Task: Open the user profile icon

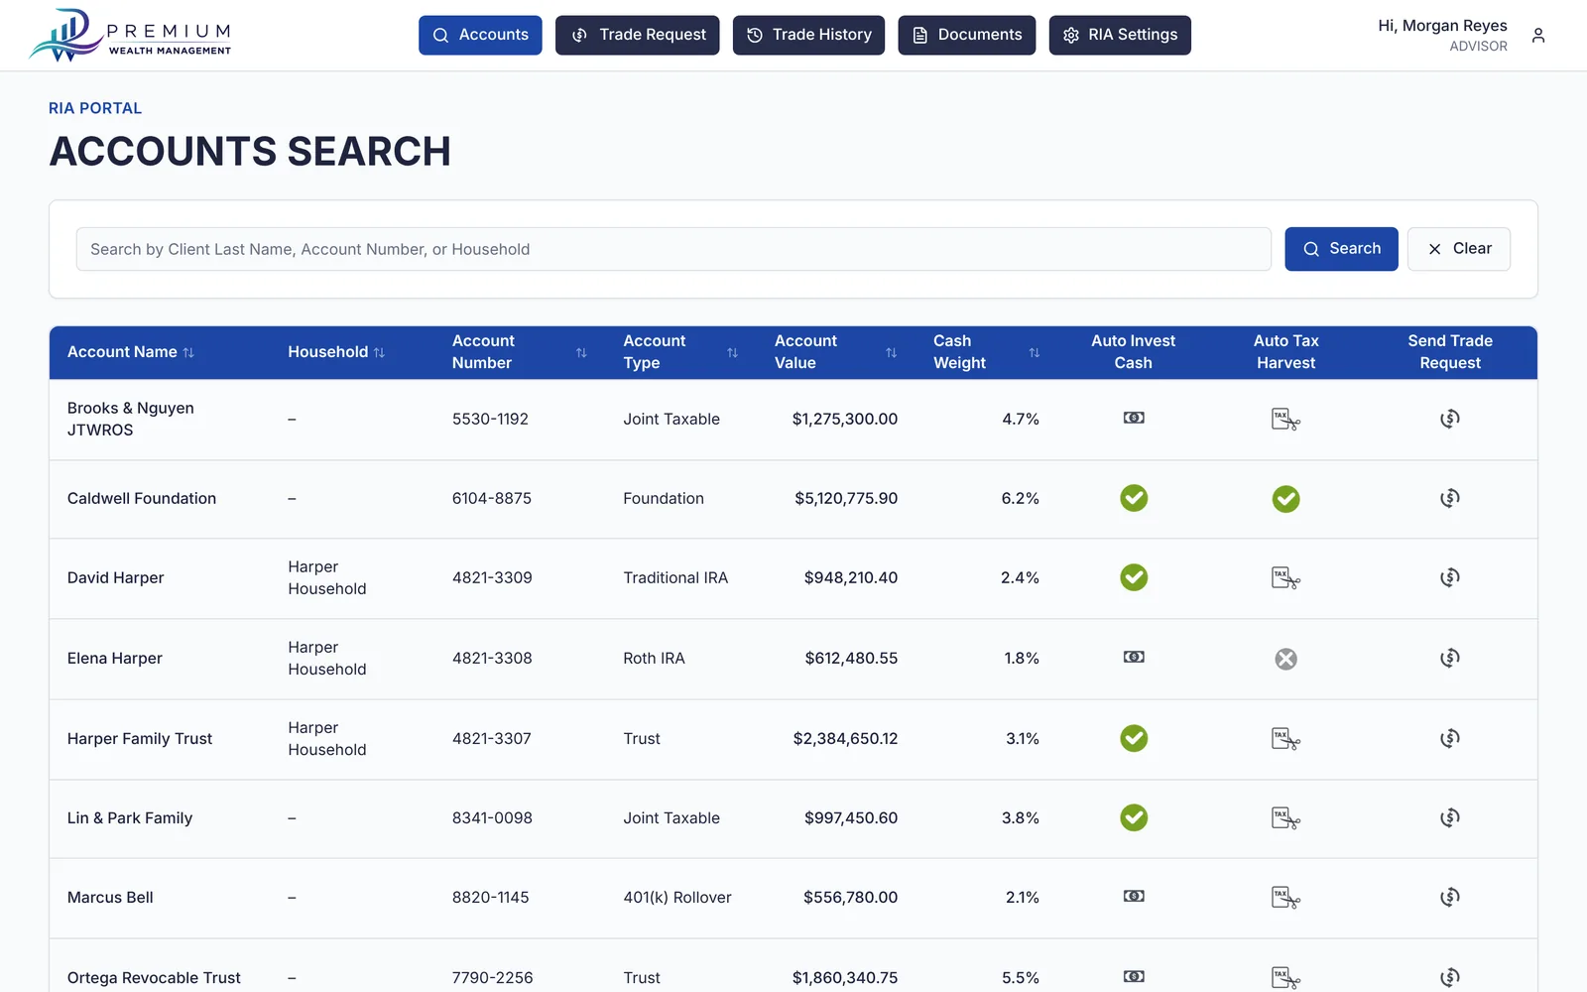Action: [x=1538, y=36]
